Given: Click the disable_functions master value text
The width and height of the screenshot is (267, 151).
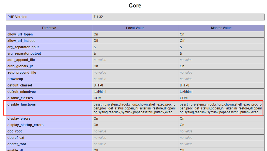Looking at the screenshot, I should coord(221,108).
